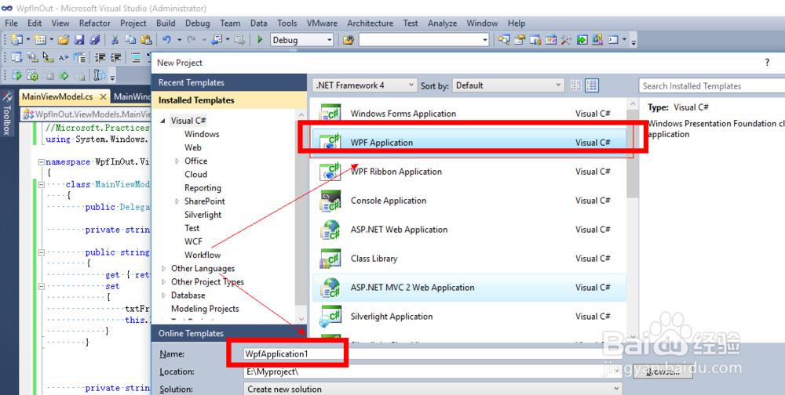This screenshot has width=785, height=395.
Task: Open the Analyze menu
Action: pyautogui.click(x=442, y=23)
